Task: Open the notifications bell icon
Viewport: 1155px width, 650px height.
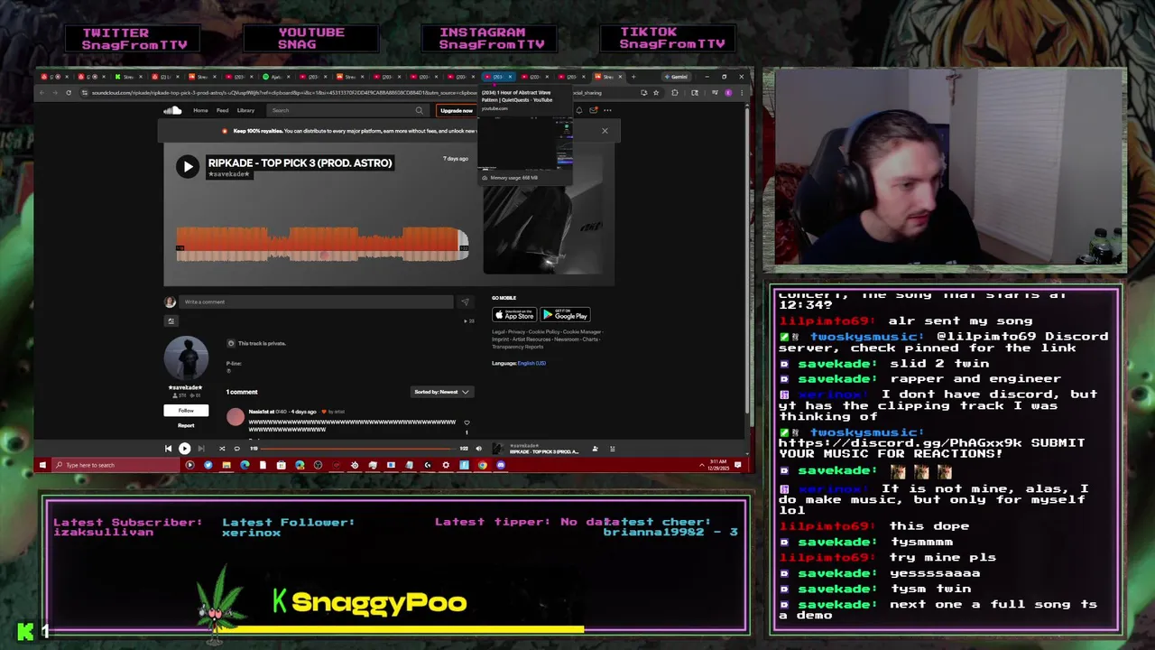Action: coord(578,110)
